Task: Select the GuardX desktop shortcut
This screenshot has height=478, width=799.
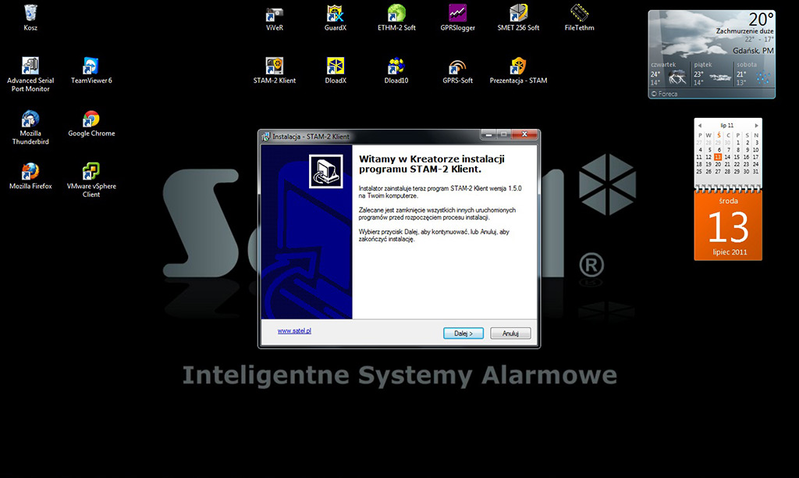Action: 335,14
